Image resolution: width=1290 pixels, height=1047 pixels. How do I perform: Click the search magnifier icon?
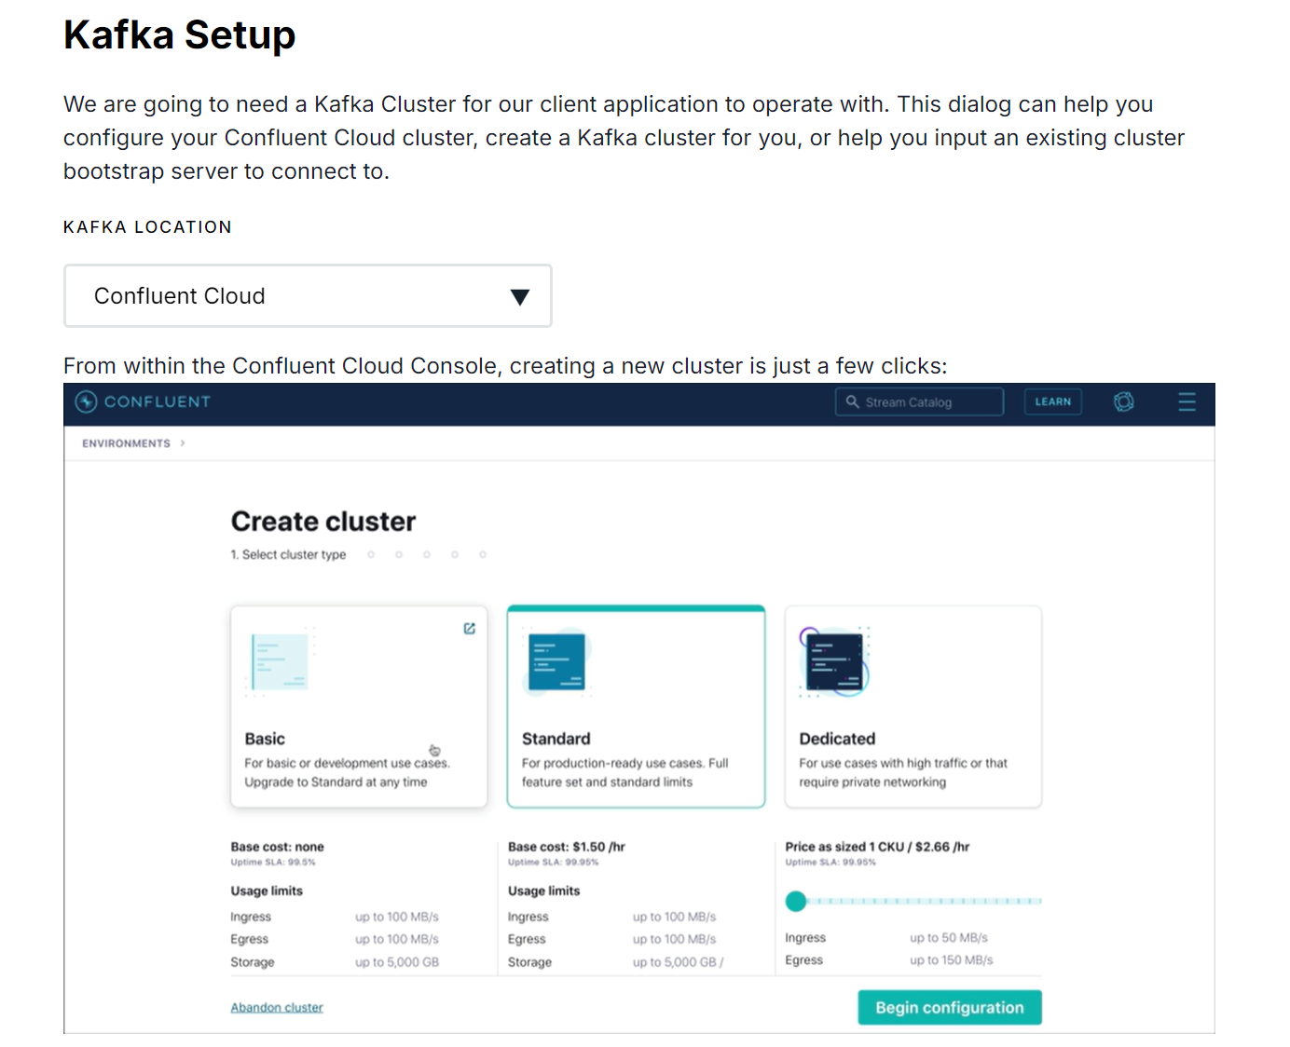[852, 401]
